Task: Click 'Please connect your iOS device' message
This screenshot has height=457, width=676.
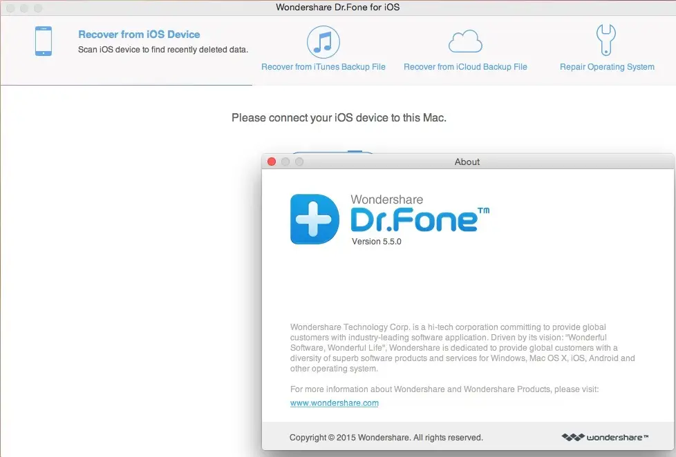Action: pyautogui.click(x=339, y=117)
